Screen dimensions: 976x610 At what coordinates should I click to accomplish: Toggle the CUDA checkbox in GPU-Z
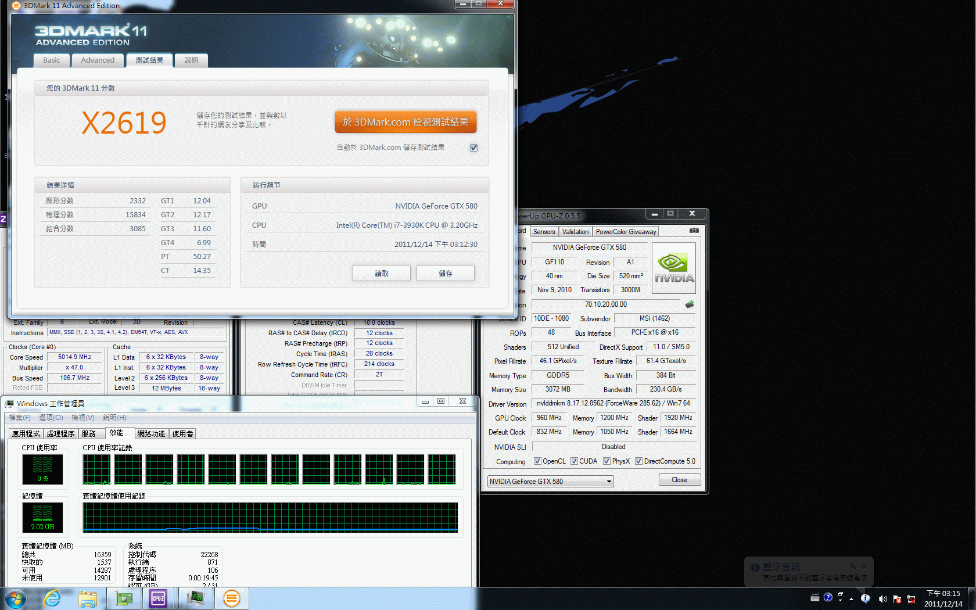574,461
